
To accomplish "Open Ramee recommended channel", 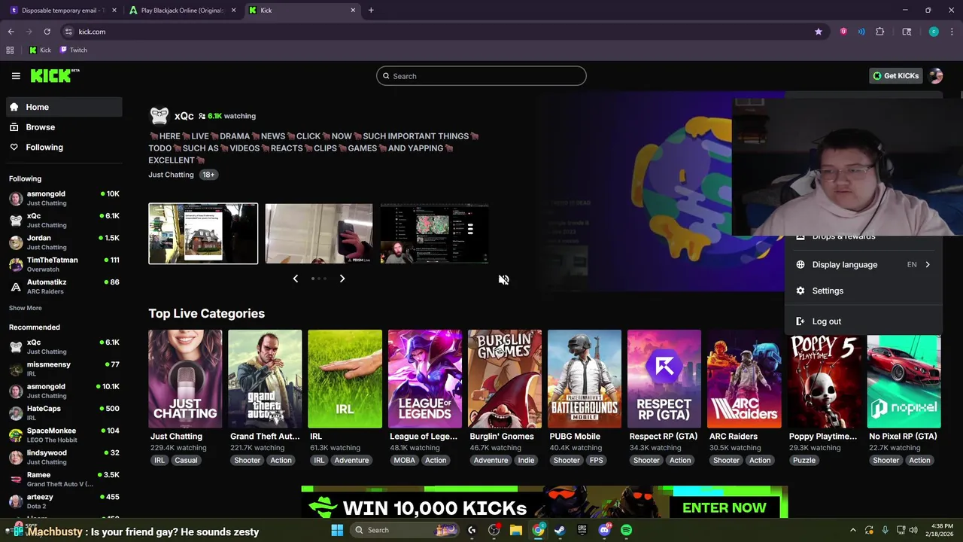I will [x=64, y=479].
